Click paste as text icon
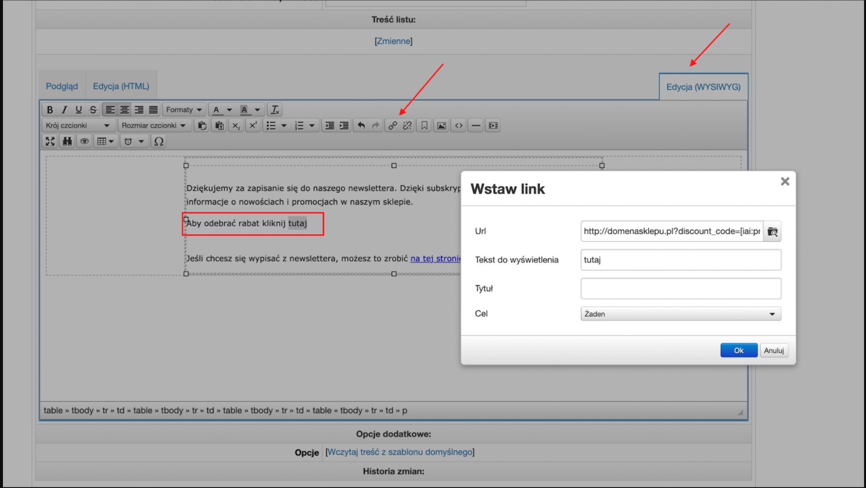This screenshot has height=488, width=866. click(219, 126)
